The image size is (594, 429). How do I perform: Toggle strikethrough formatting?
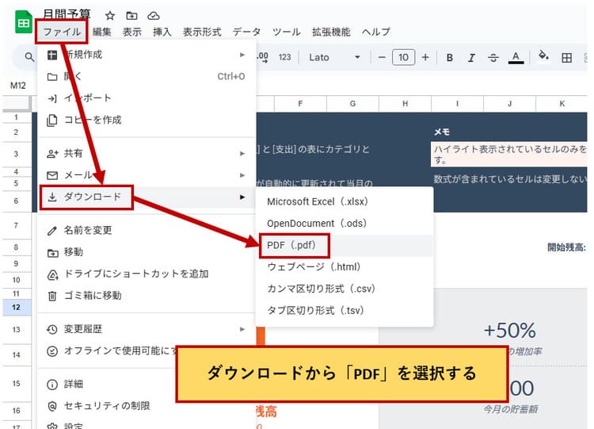(x=493, y=58)
